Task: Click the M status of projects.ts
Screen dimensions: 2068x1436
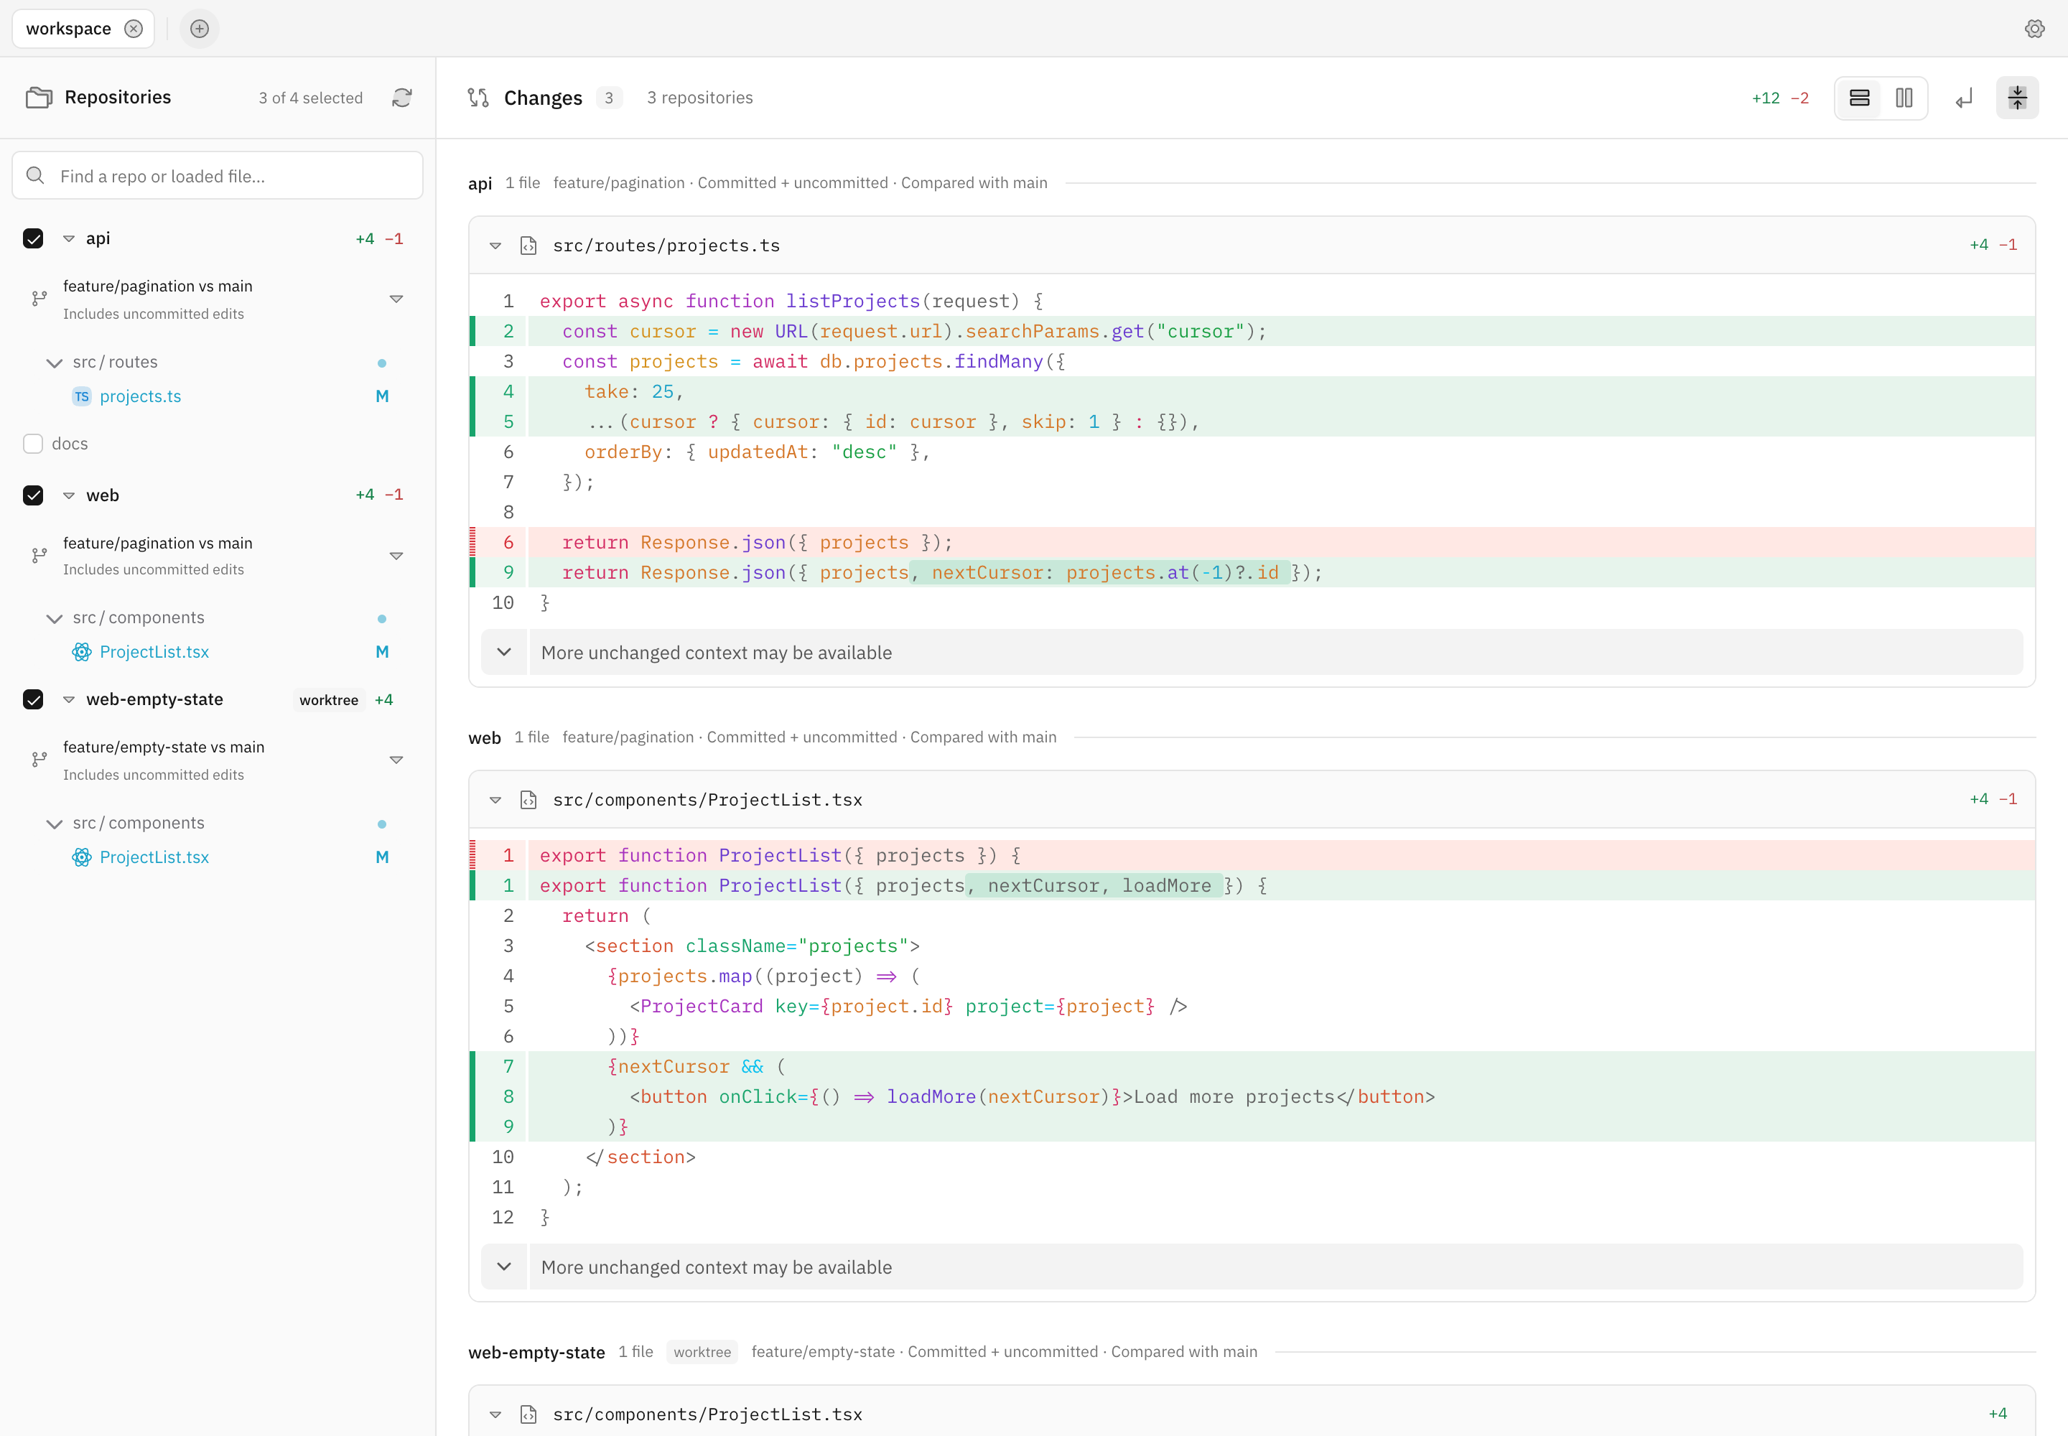Action: 381,396
